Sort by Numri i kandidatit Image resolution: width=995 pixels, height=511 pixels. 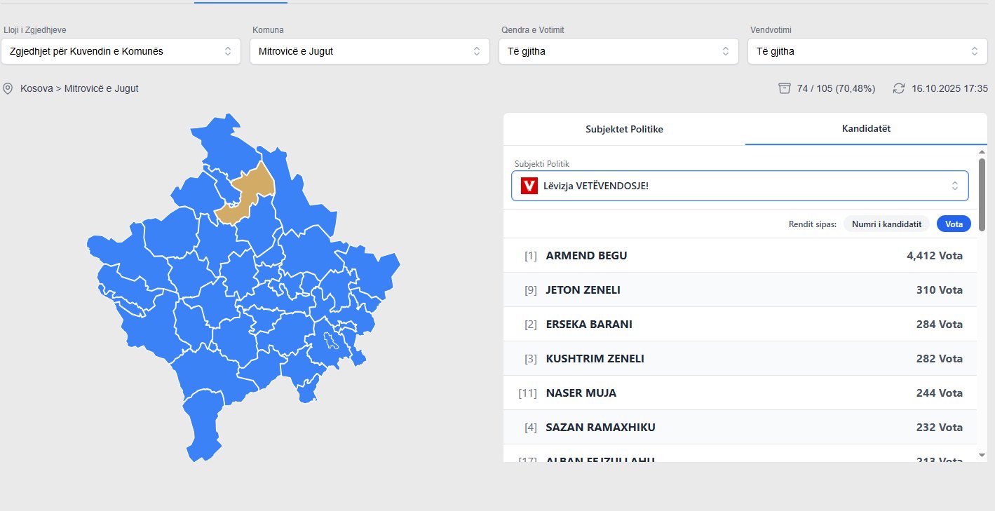[x=886, y=224]
